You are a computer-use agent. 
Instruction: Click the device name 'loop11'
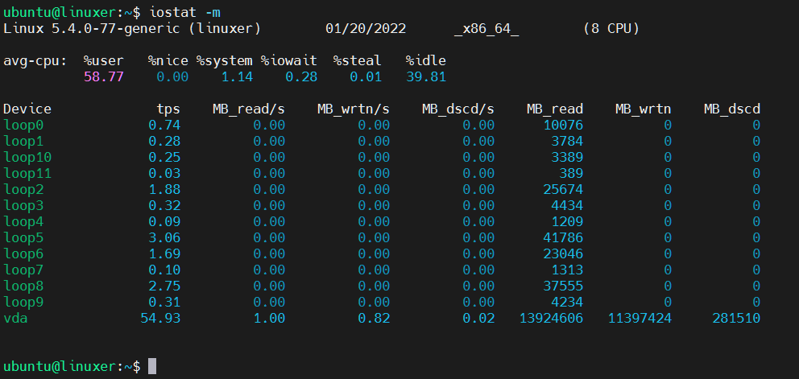tap(27, 174)
